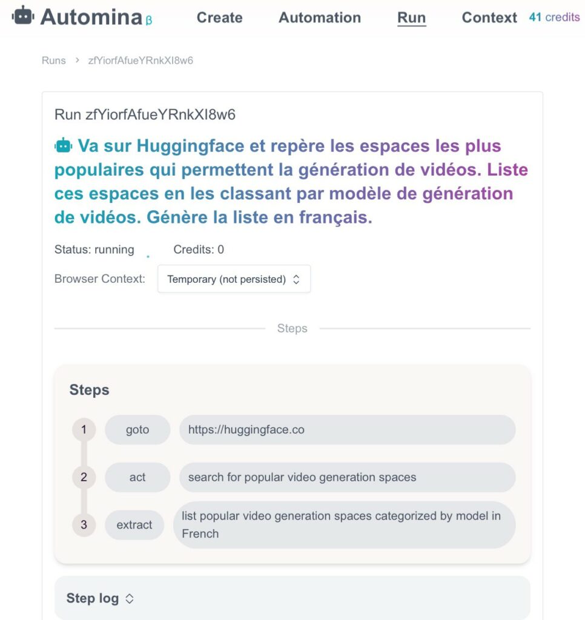Navigate to Runs breadcrumb link
585x620 pixels.
pyautogui.click(x=53, y=61)
